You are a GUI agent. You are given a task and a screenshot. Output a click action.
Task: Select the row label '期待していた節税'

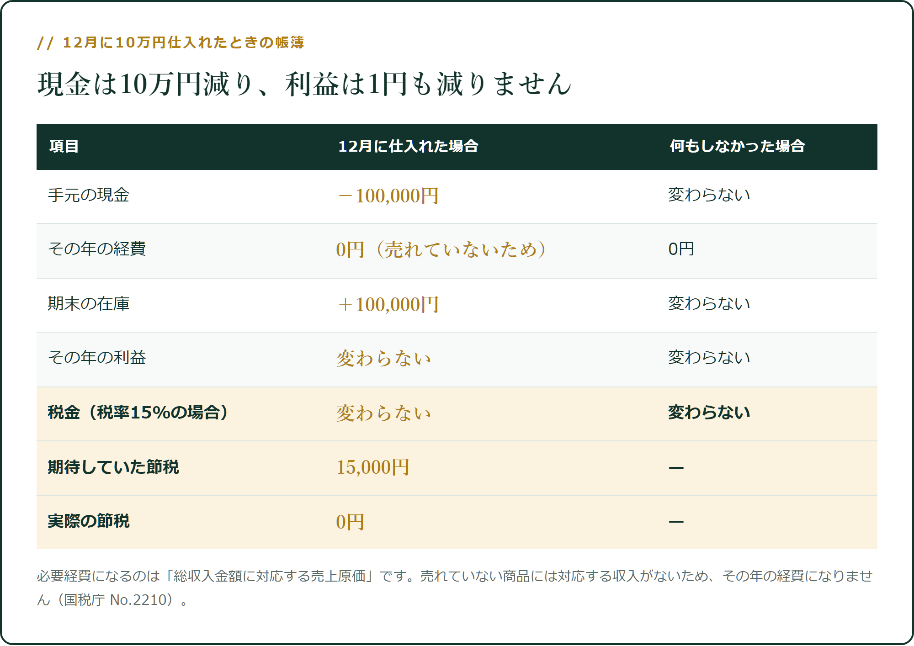point(113,467)
